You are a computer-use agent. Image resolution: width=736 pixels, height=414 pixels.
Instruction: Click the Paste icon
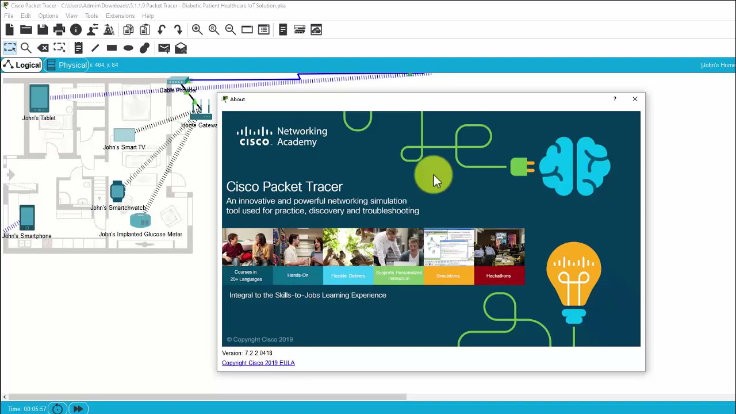pyautogui.click(x=145, y=30)
